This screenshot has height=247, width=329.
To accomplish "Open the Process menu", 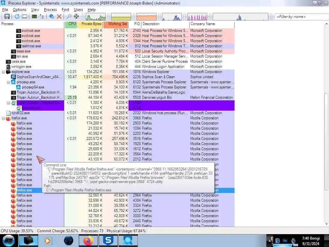I will click(50, 10).
